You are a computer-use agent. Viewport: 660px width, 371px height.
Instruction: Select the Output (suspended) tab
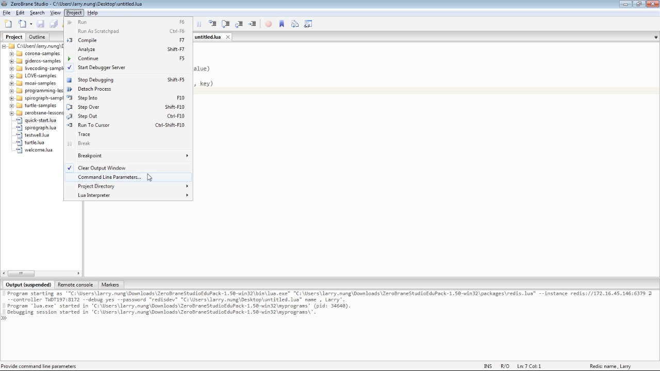pyautogui.click(x=28, y=284)
